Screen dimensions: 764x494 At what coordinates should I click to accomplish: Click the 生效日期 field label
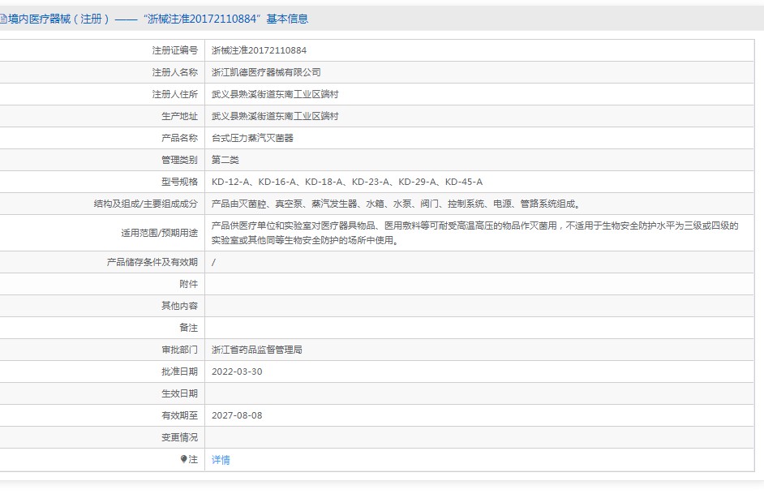click(x=179, y=393)
